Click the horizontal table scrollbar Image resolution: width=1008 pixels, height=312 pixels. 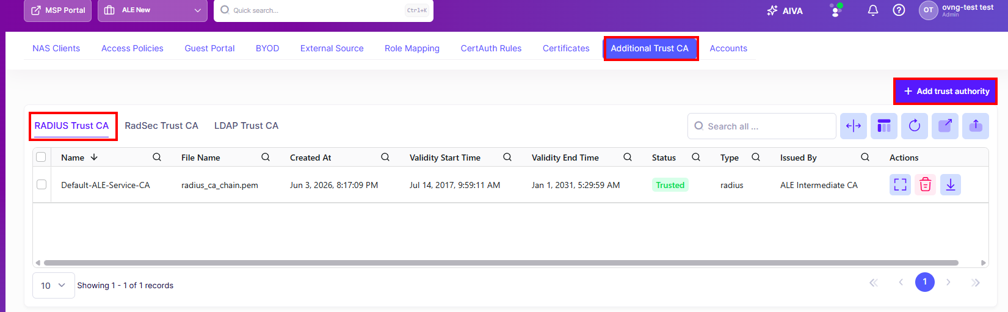point(501,263)
